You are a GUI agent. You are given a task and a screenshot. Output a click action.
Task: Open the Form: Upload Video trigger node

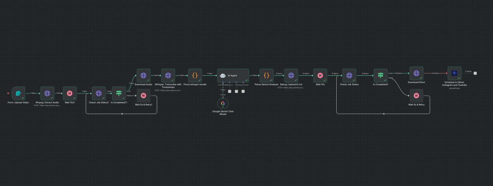tap(18, 93)
